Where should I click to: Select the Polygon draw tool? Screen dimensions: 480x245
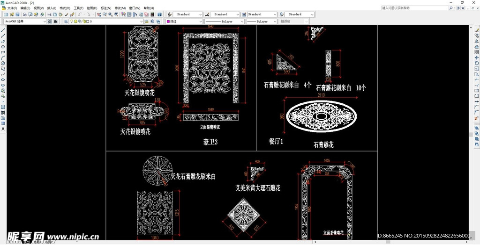[x=3, y=46]
